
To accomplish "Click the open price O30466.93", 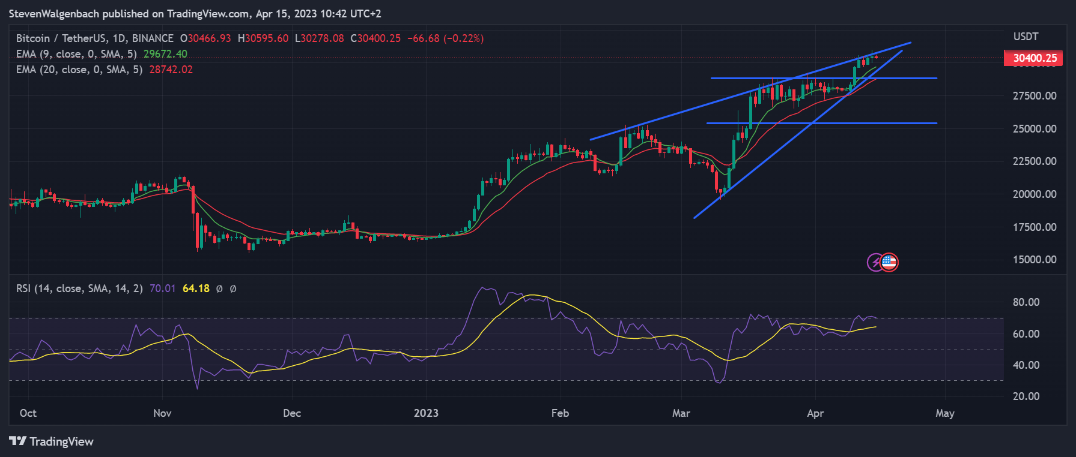I will 205,38.
